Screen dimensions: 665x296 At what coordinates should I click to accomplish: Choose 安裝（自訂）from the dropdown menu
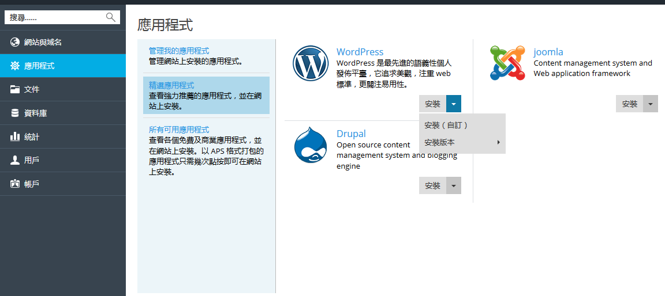point(462,125)
